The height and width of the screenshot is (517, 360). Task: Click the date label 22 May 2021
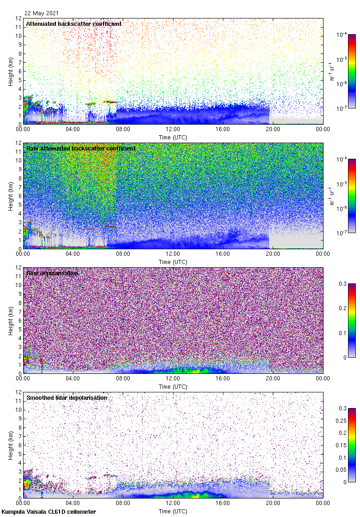point(42,13)
